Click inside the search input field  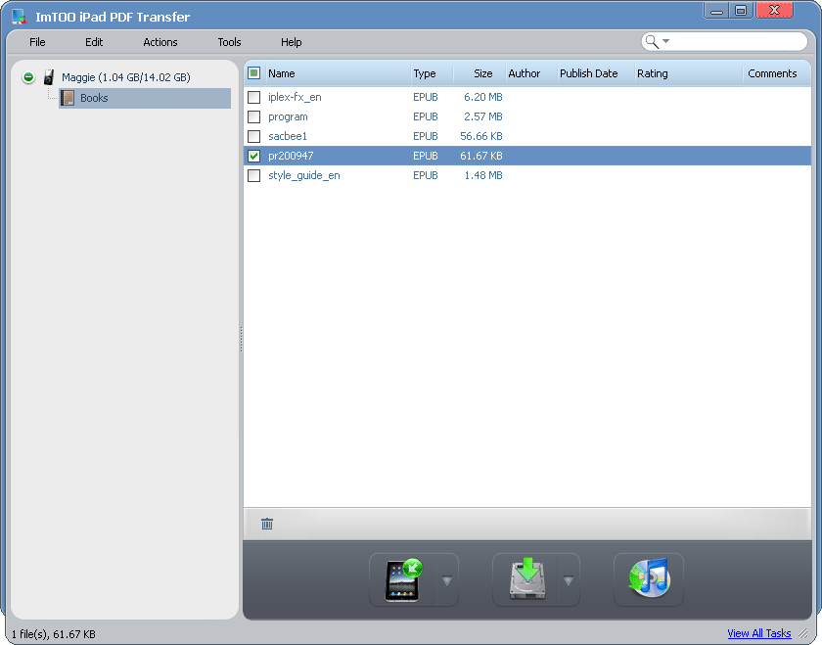(x=737, y=41)
